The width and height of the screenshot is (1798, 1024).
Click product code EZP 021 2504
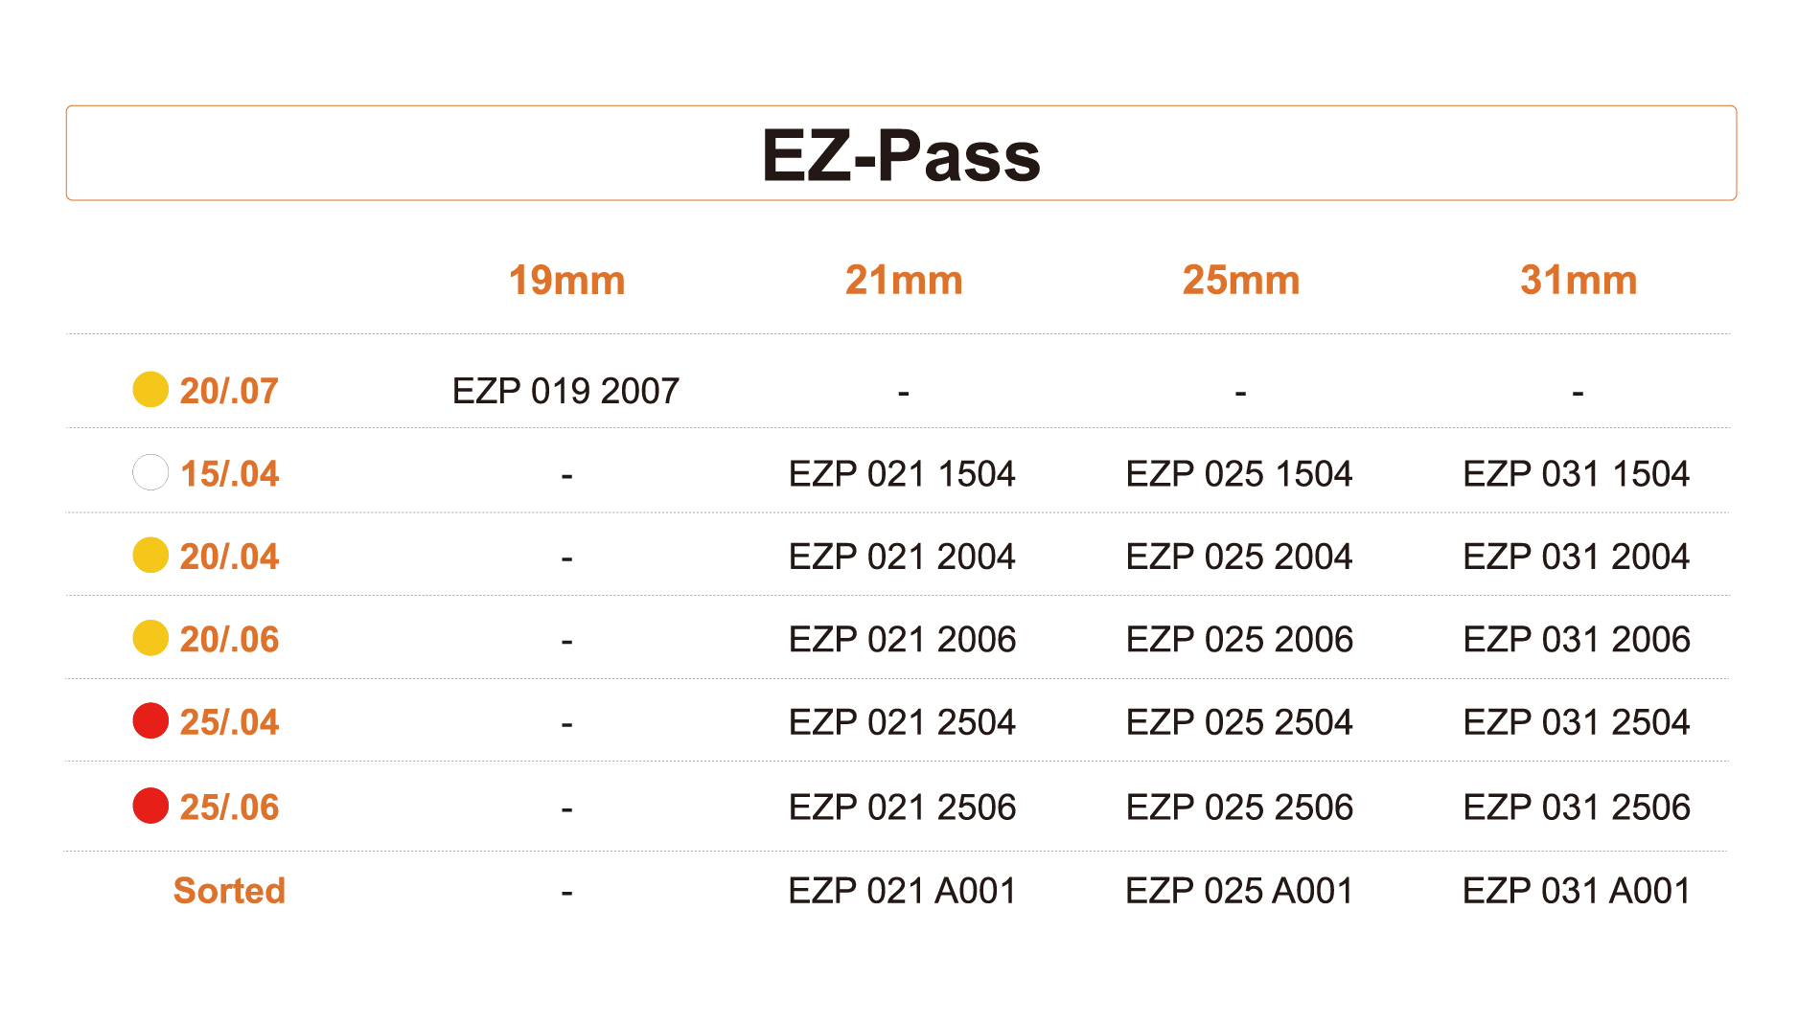pos(902,722)
